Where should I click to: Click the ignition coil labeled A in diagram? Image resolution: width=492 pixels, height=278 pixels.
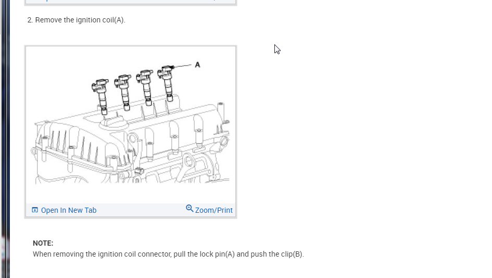click(x=167, y=83)
